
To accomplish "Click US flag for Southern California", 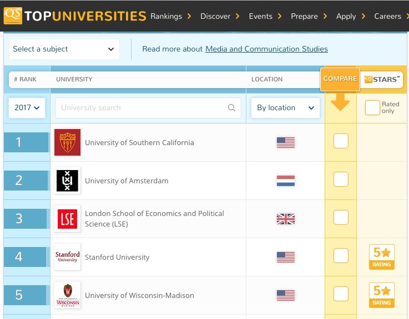I will point(286,142).
